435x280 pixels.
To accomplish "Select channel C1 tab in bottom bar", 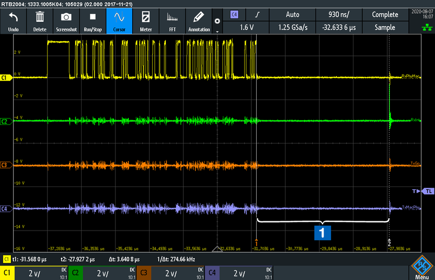I will point(8,273).
